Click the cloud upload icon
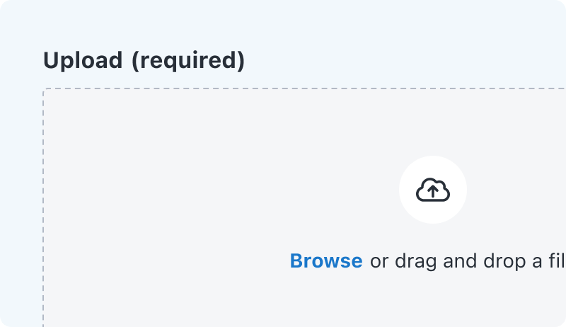 click(433, 190)
